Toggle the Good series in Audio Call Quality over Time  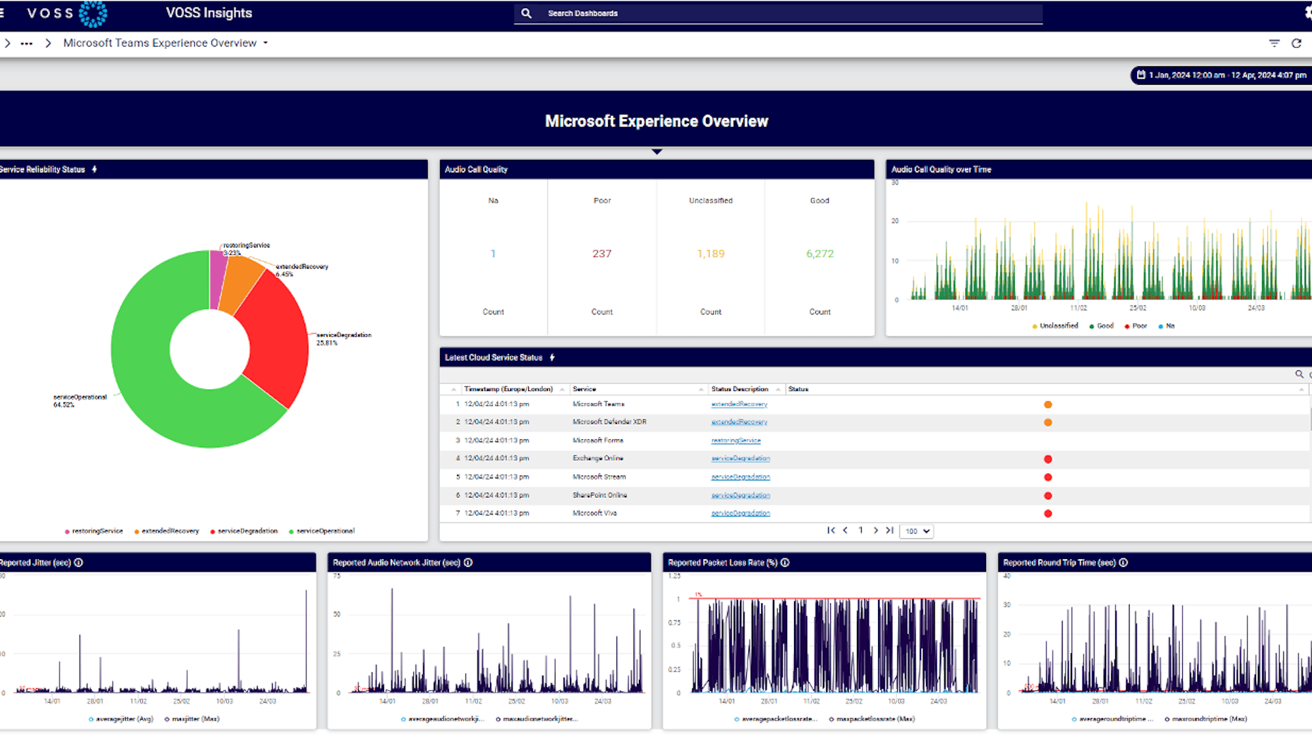point(1102,326)
